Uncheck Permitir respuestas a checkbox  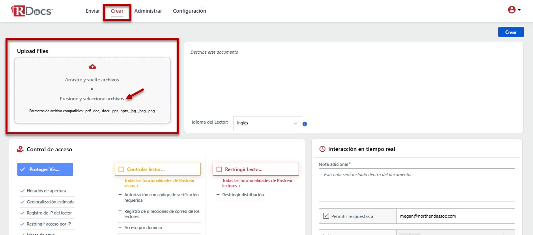(x=326, y=216)
